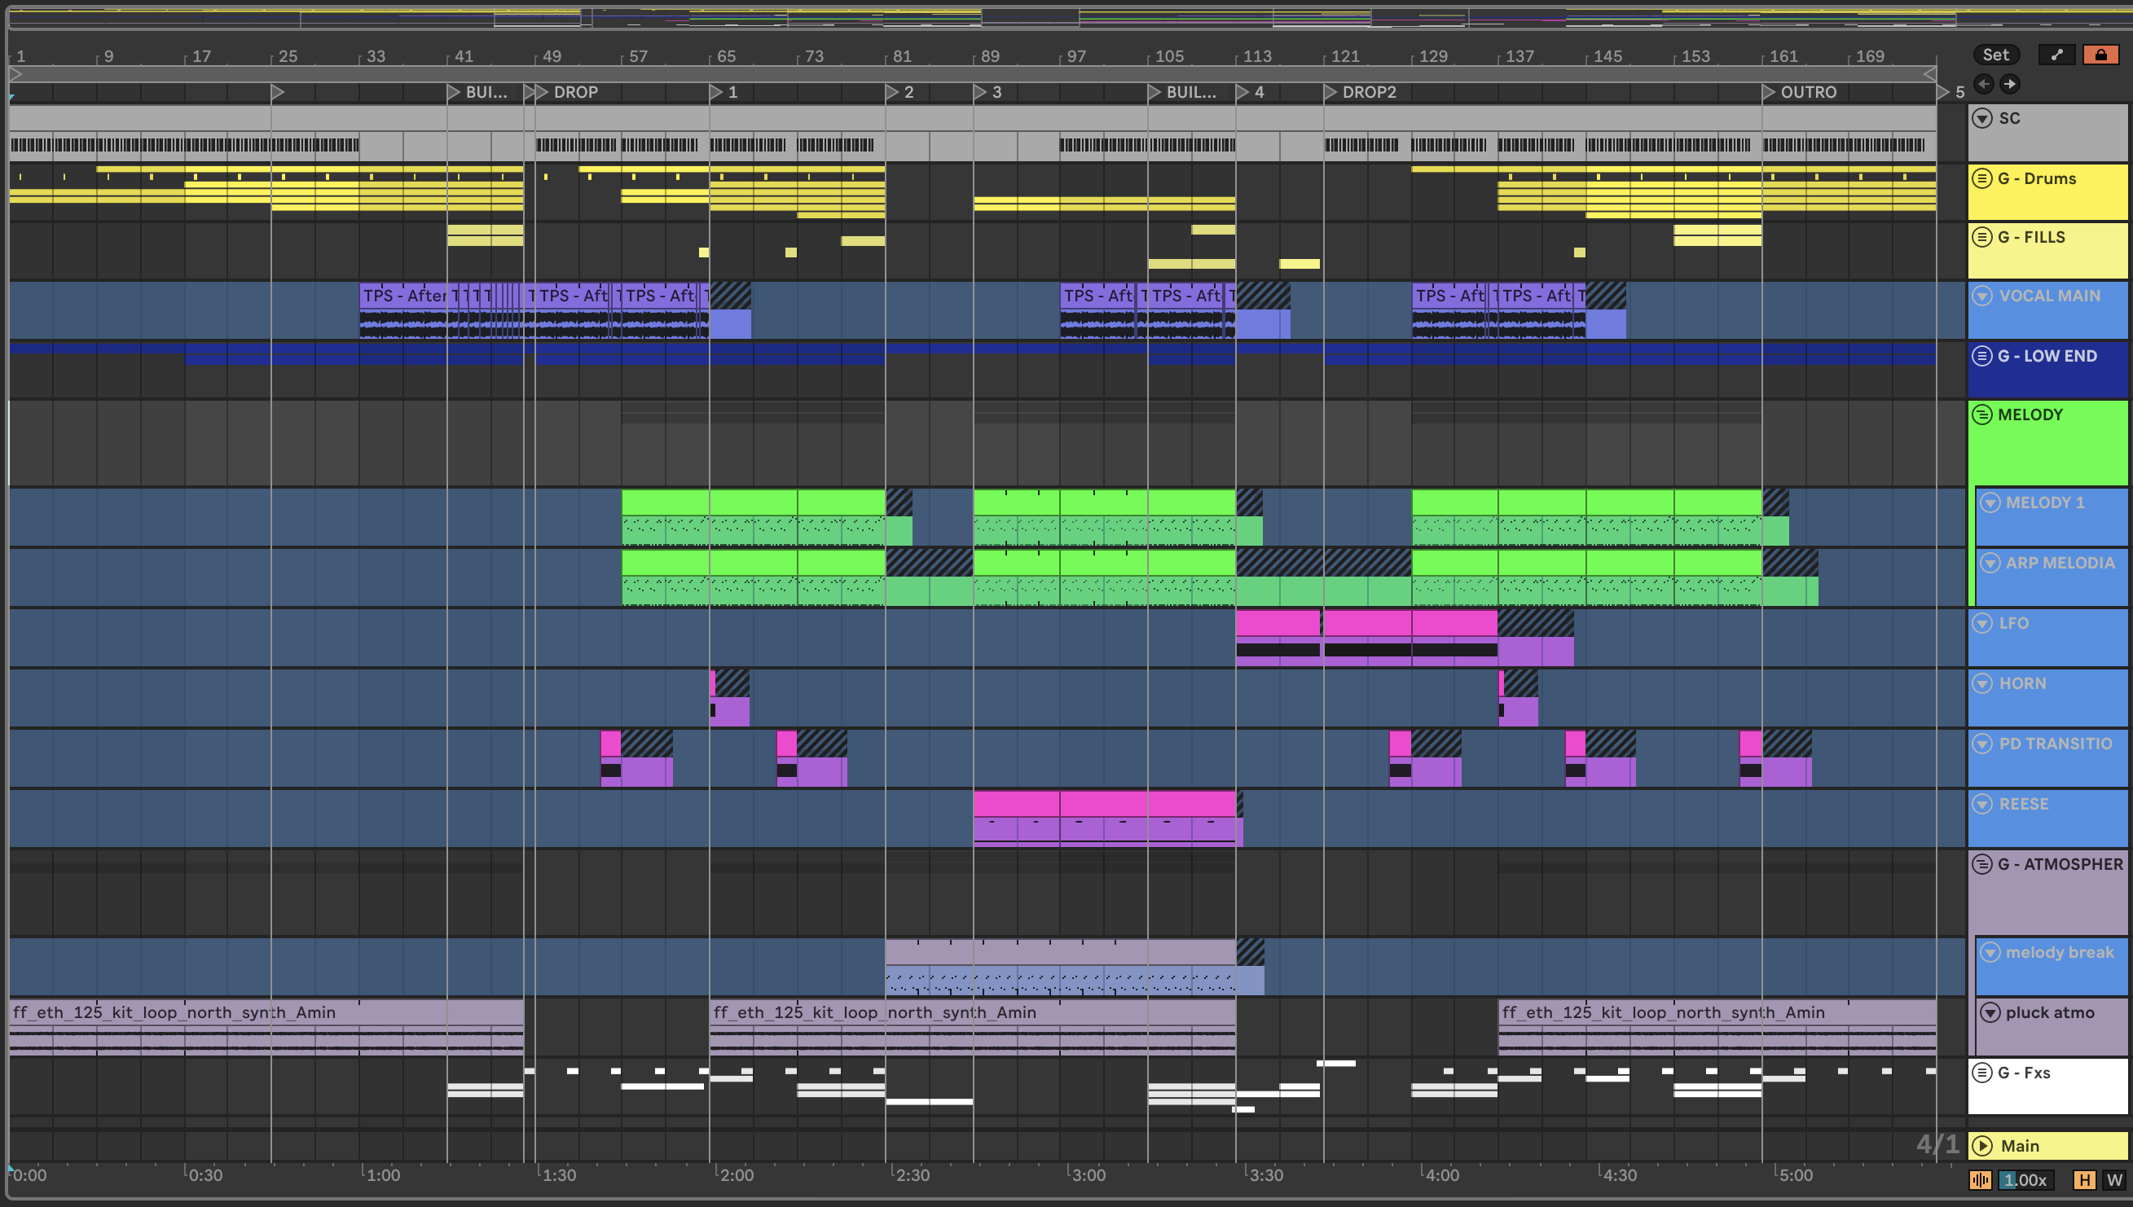Toggle the orange lock envelopes button

coord(2100,55)
